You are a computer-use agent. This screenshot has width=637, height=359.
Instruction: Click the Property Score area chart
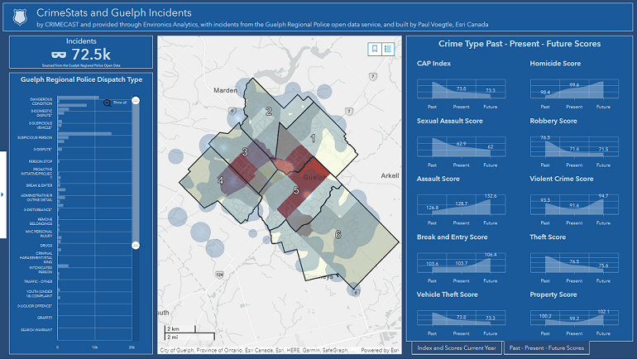click(574, 318)
